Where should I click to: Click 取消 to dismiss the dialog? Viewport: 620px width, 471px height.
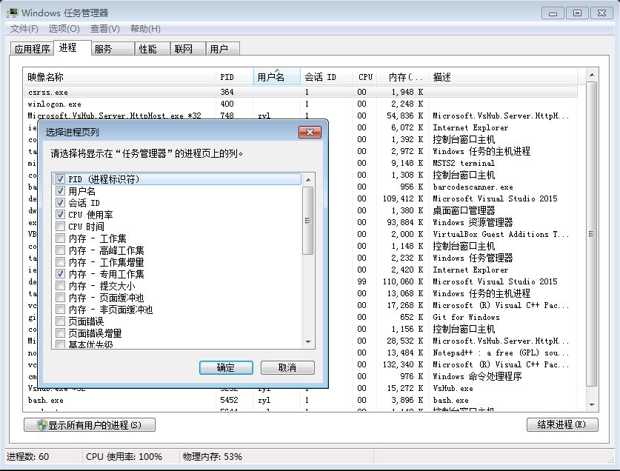[287, 368]
